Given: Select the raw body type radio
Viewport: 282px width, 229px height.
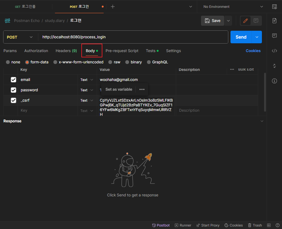Looking at the screenshot, I should [x=110, y=62].
